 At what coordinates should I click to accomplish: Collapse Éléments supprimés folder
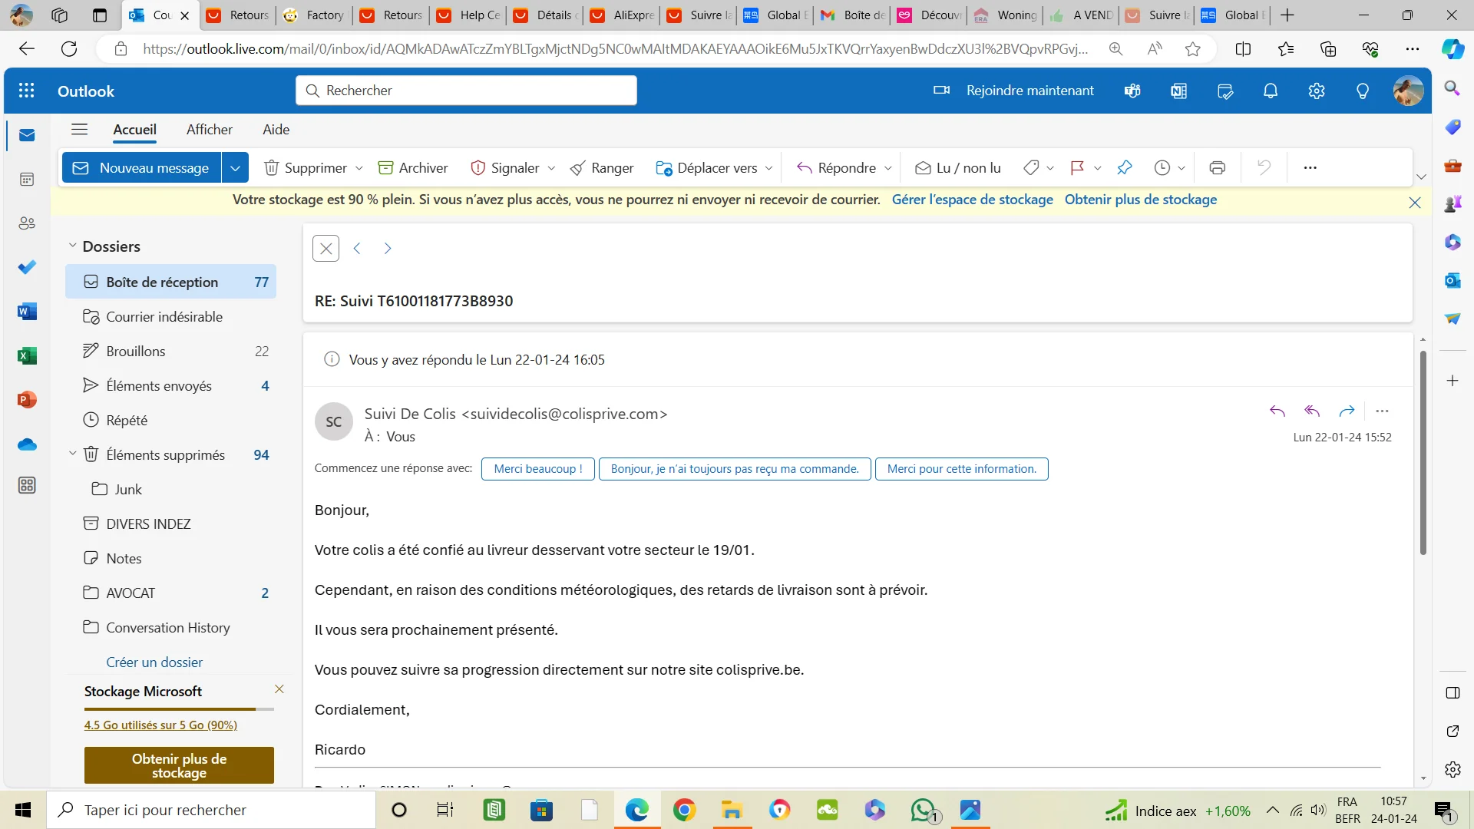pos(73,454)
